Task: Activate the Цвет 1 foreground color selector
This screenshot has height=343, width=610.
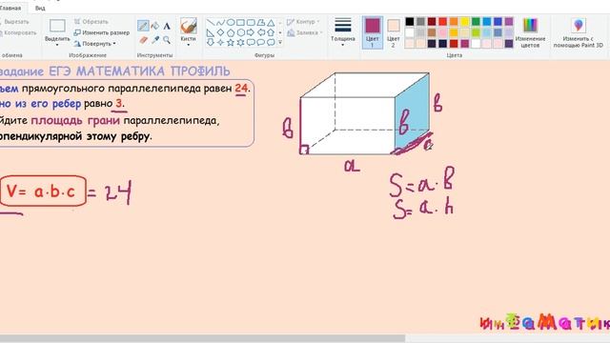Action: (x=373, y=32)
